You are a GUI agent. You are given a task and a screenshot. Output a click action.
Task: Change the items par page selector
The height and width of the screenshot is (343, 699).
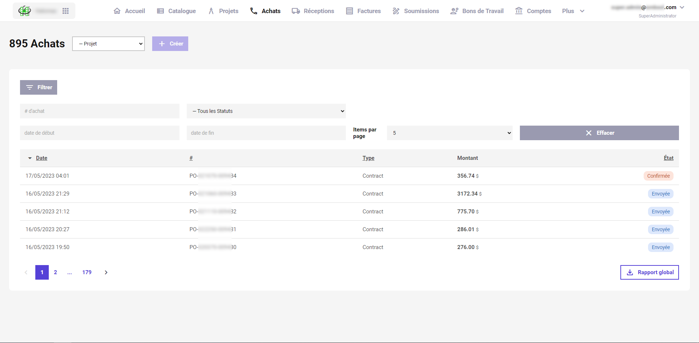click(449, 133)
